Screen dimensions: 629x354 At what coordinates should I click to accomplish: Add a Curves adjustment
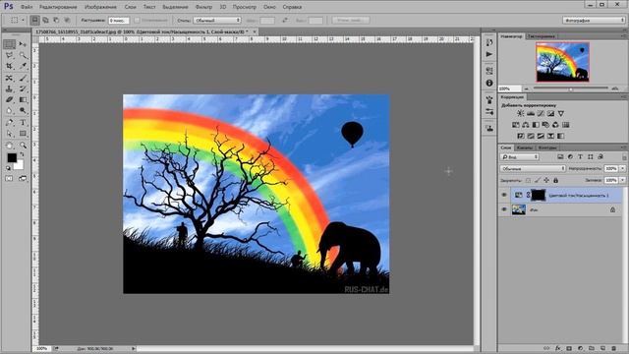coord(541,114)
